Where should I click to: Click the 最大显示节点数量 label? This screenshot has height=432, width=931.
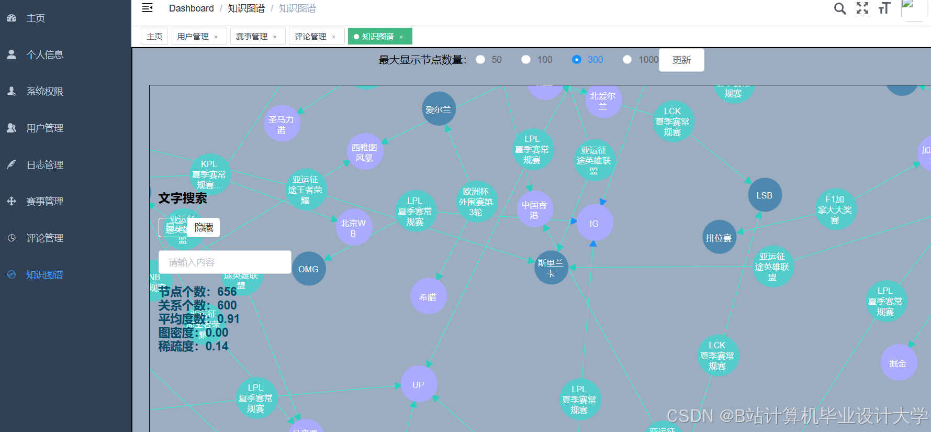tap(422, 60)
